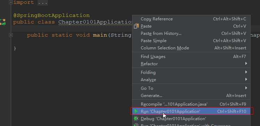Select Paste in the context menu
The height and width of the screenshot is (126, 260).
[192, 26]
